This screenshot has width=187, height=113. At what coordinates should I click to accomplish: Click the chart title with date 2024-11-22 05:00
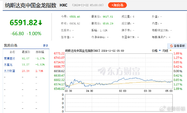[x=95, y=51]
